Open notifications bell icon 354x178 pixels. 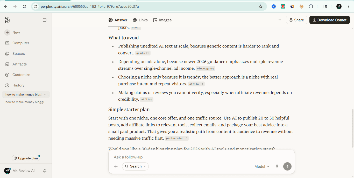tap(45, 171)
